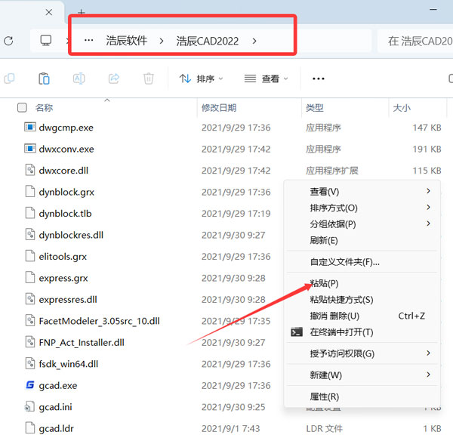
Task: Click the gcad.ini settings file icon
Action: pyautogui.click(x=30, y=406)
